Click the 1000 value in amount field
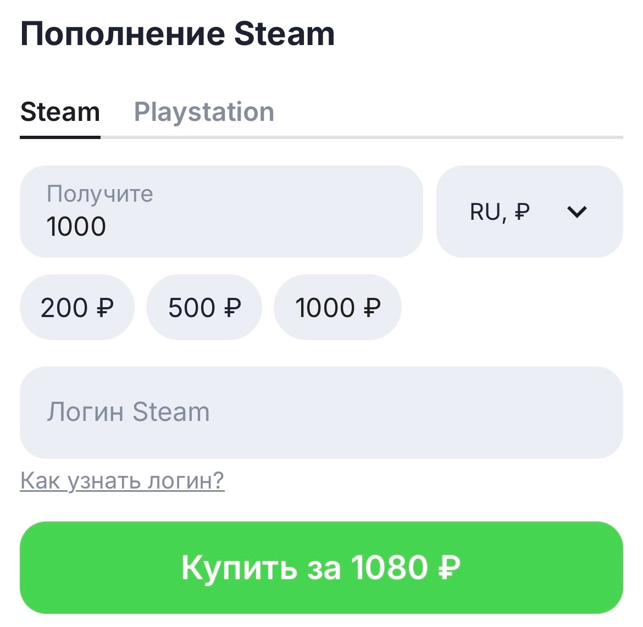643x627 pixels. [x=76, y=226]
